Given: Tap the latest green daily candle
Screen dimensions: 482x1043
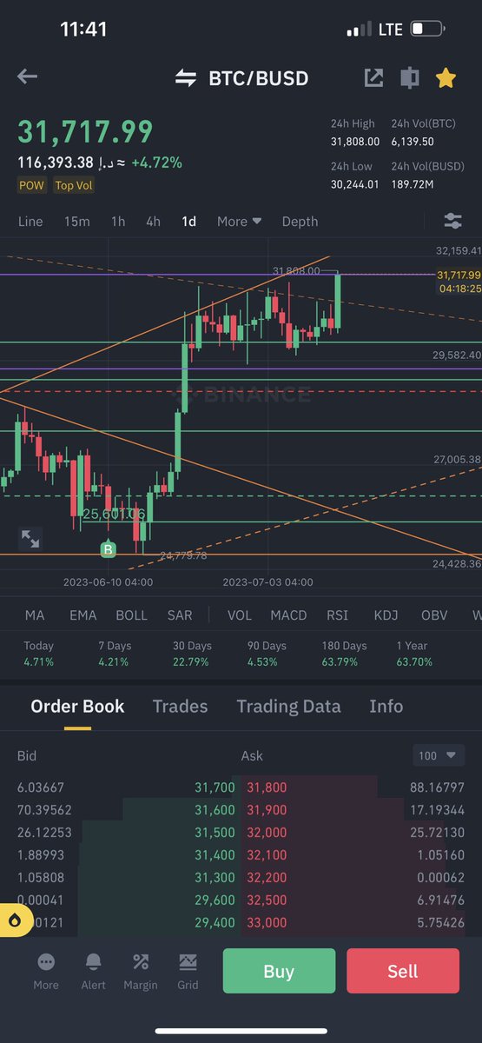Looking at the screenshot, I should (338, 300).
